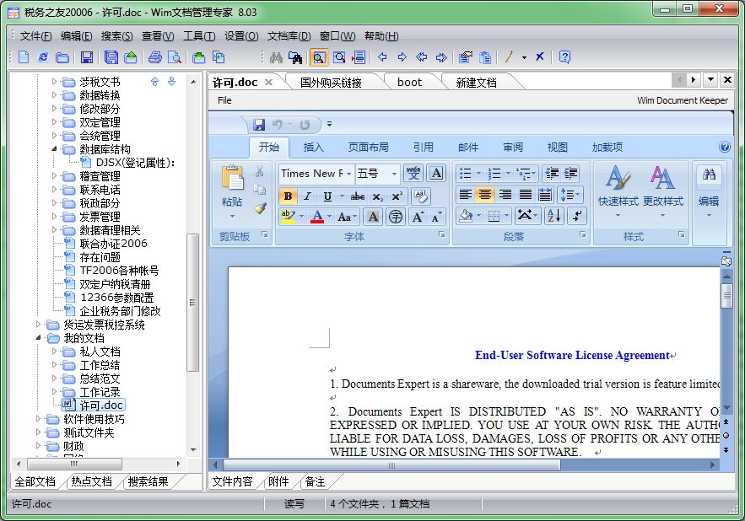Switch to the 国外购买链接 tab
The height and width of the screenshot is (521, 745).
(331, 83)
